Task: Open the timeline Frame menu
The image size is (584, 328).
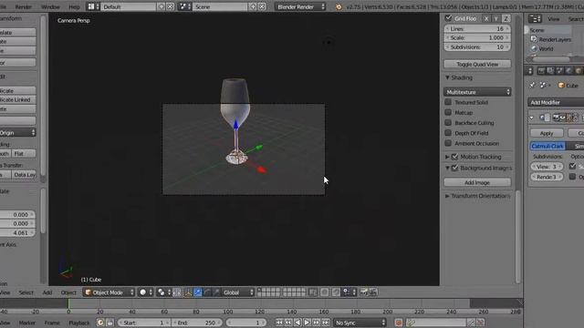Action: 52,323
